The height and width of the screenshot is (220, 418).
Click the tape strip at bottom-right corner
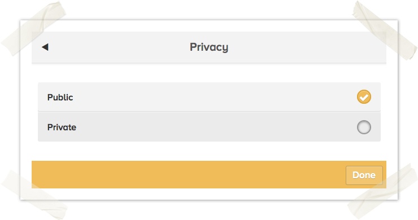pyautogui.click(x=382, y=192)
